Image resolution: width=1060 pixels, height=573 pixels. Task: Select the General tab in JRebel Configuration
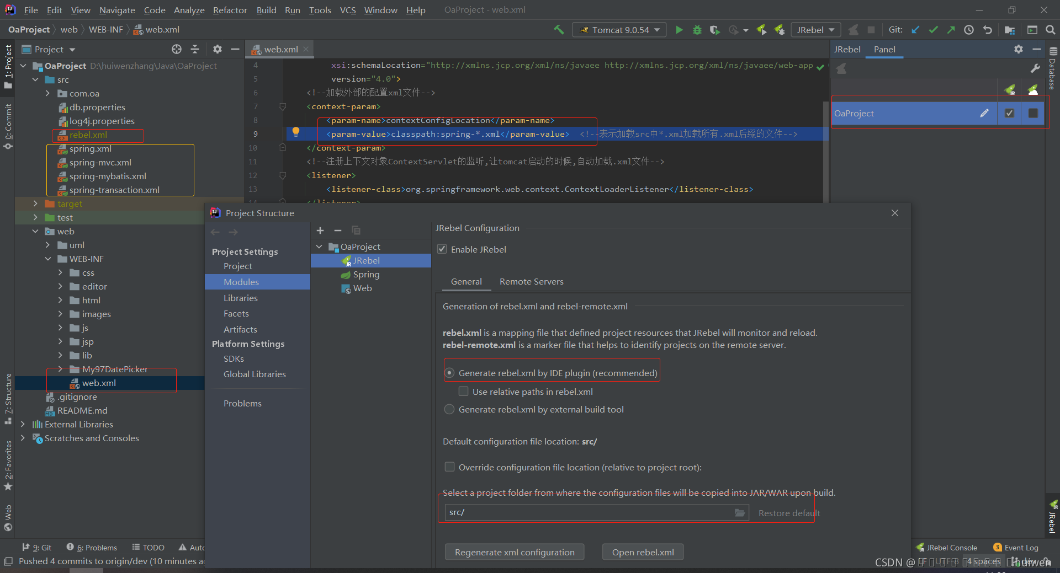467,282
